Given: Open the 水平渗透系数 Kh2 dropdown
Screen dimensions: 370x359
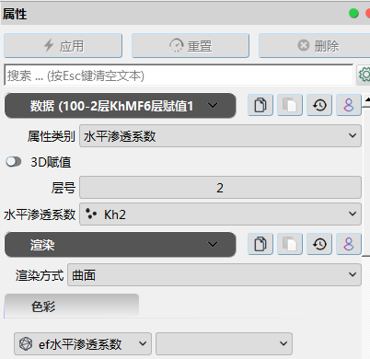Looking at the screenshot, I should [220, 214].
